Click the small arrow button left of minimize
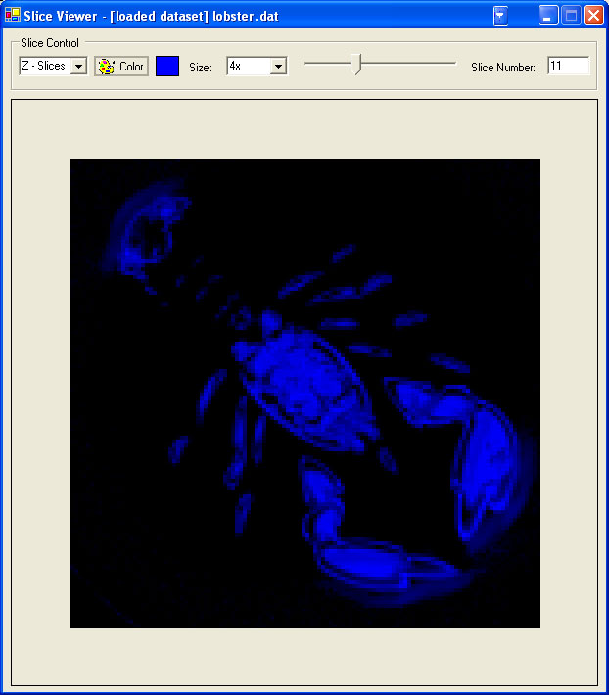Viewport: 609px width, 695px height. coord(500,16)
